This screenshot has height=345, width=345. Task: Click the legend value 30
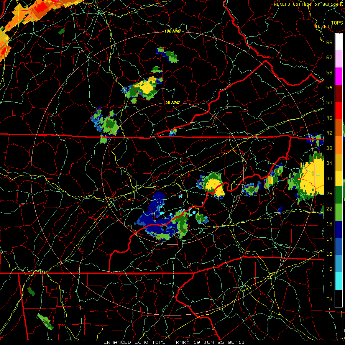[329, 178]
